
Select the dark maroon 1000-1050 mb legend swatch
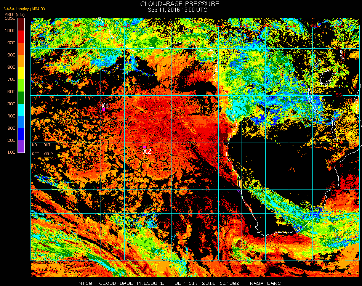click(21, 24)
